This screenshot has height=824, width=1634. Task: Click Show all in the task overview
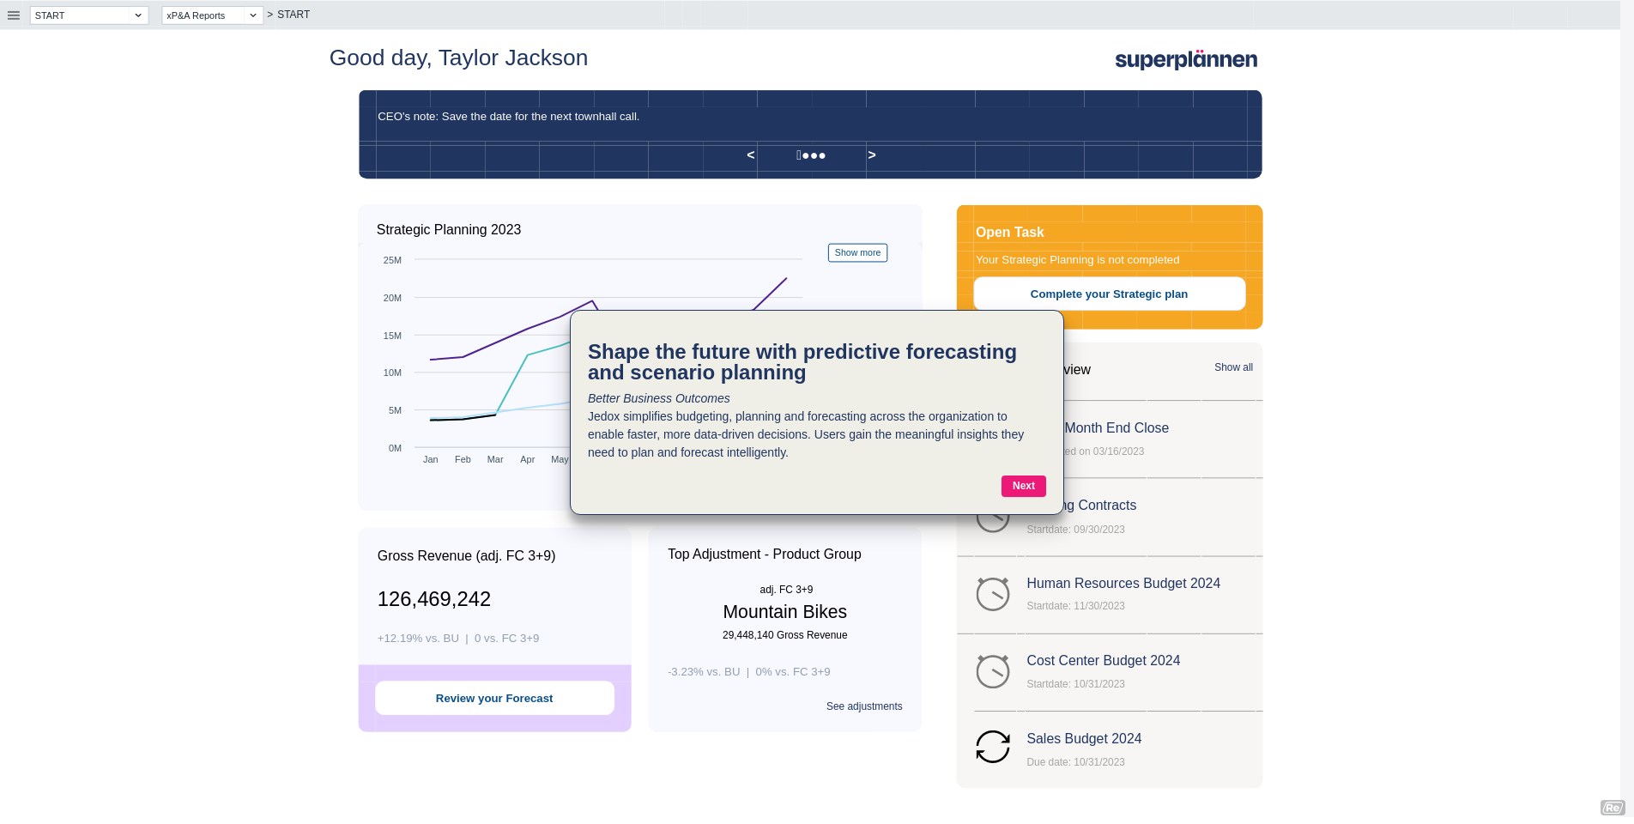[1233, 367]
